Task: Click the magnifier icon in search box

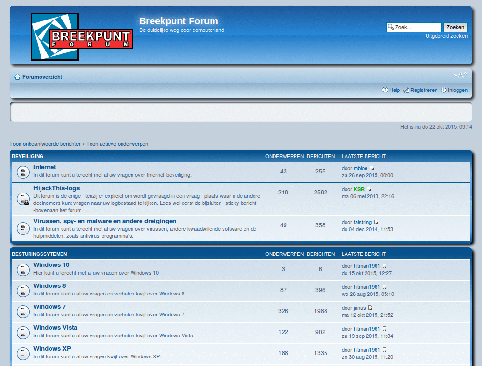Action: tap(391, 27)
